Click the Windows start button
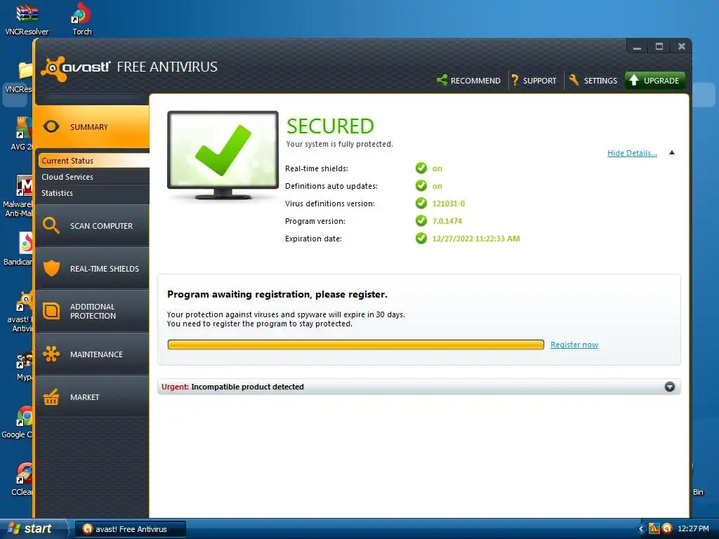The height and width of the screenshot is (539, 719). (33, 529)
